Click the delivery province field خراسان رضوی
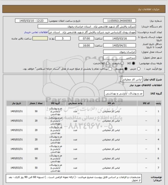 click(120, 52)
